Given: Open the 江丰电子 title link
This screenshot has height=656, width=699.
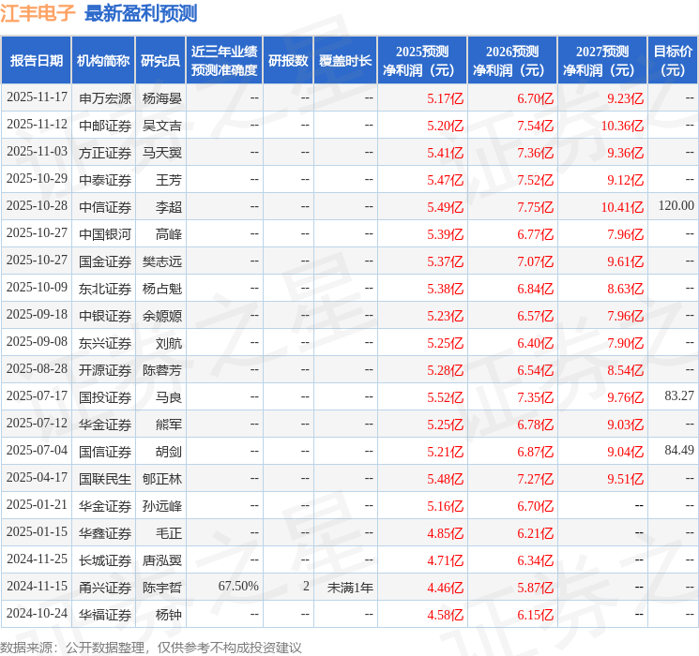Looking at the screenshot, I should coord(38,13).
